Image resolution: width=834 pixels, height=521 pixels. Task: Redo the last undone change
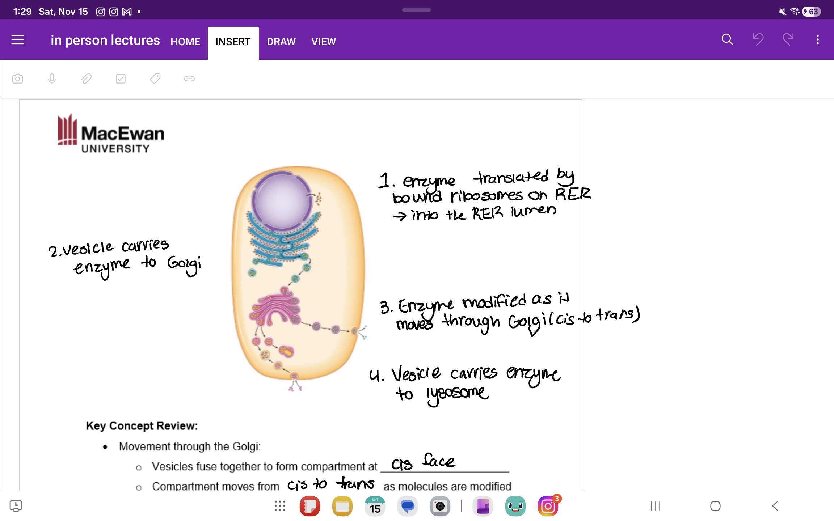click(x=788, y=39)
